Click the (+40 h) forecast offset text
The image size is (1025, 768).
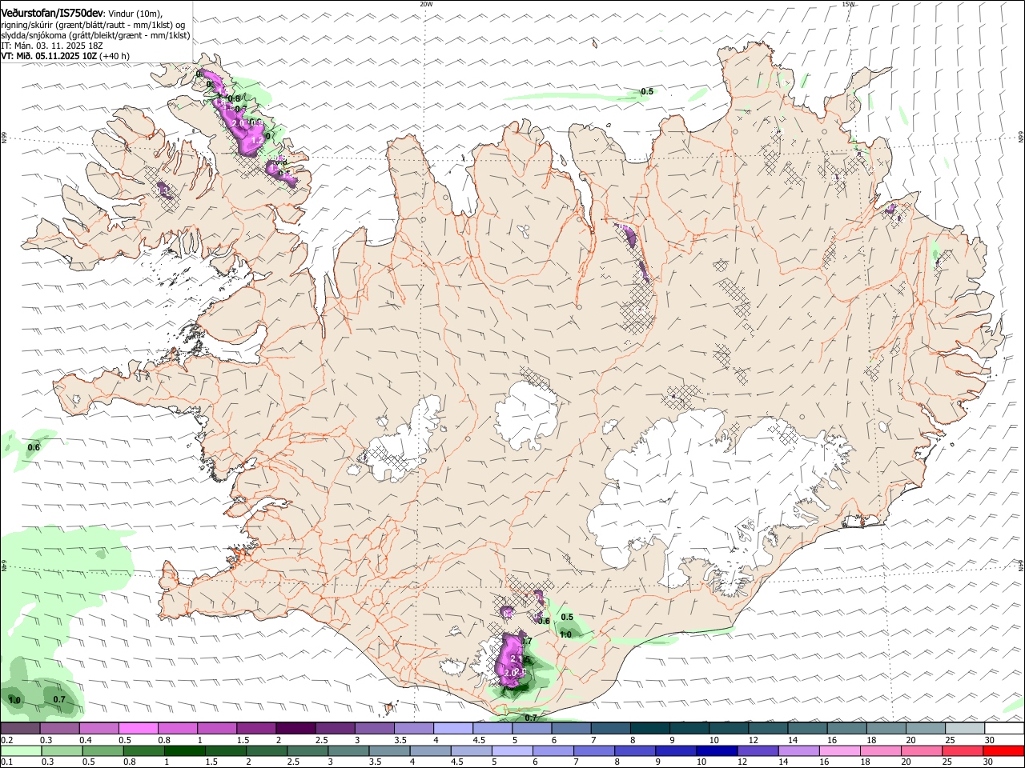[x=115, y=56]
